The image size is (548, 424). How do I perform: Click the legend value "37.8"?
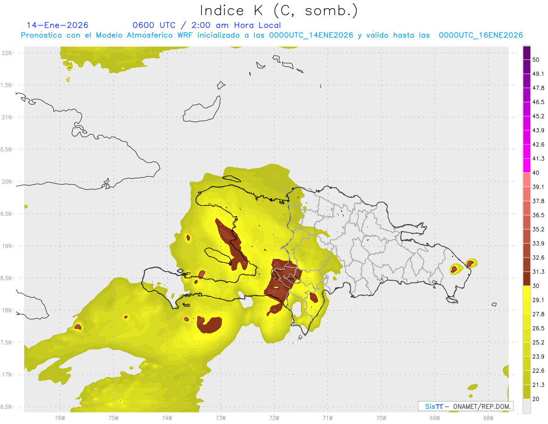point(538,201)
